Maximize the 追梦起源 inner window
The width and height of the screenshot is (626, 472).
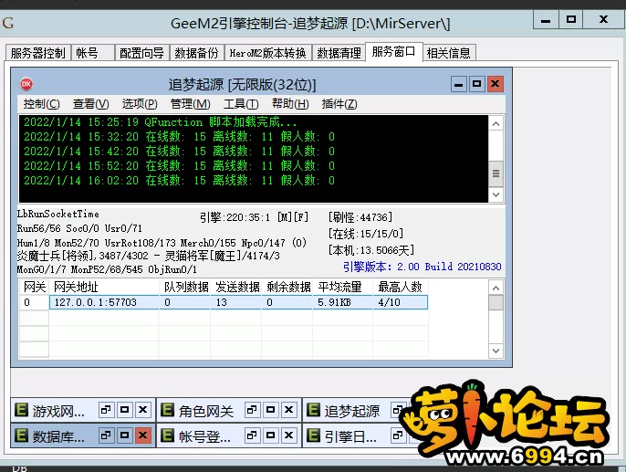pos(476,84)
